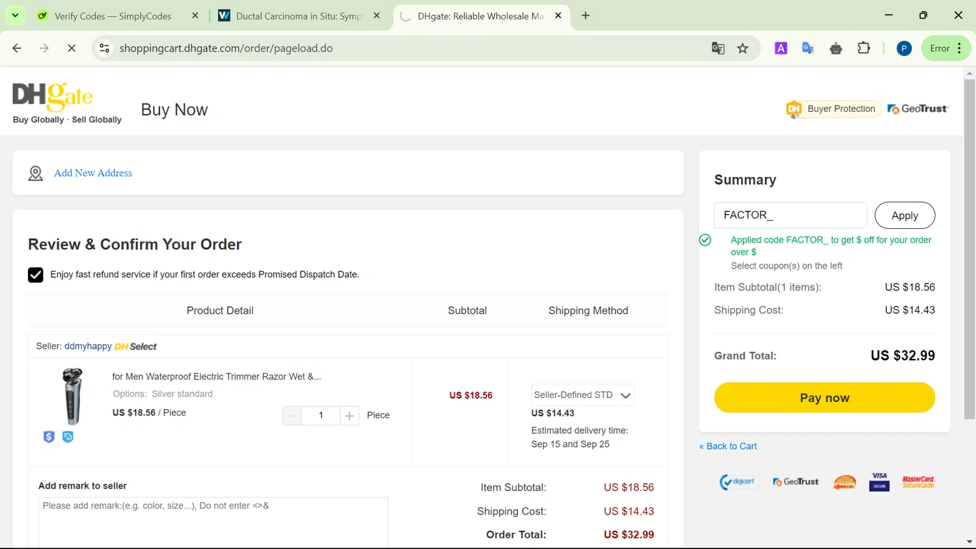Go forward in browser history
This screenshot has width=976, height=549.
44,48
